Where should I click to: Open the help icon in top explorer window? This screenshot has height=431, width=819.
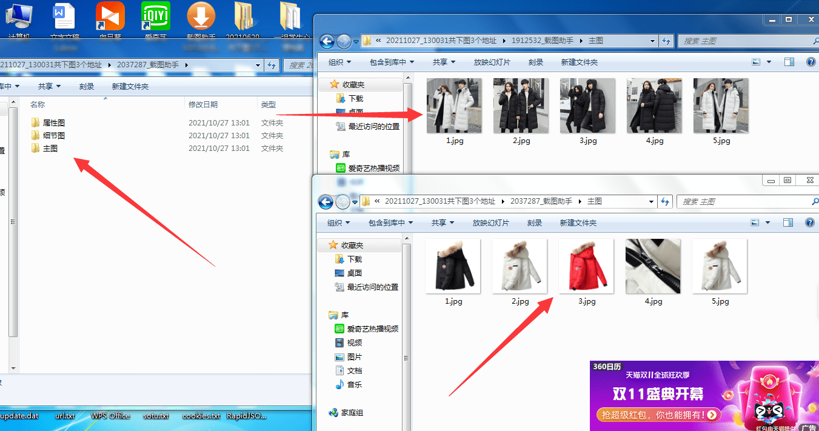811,62
